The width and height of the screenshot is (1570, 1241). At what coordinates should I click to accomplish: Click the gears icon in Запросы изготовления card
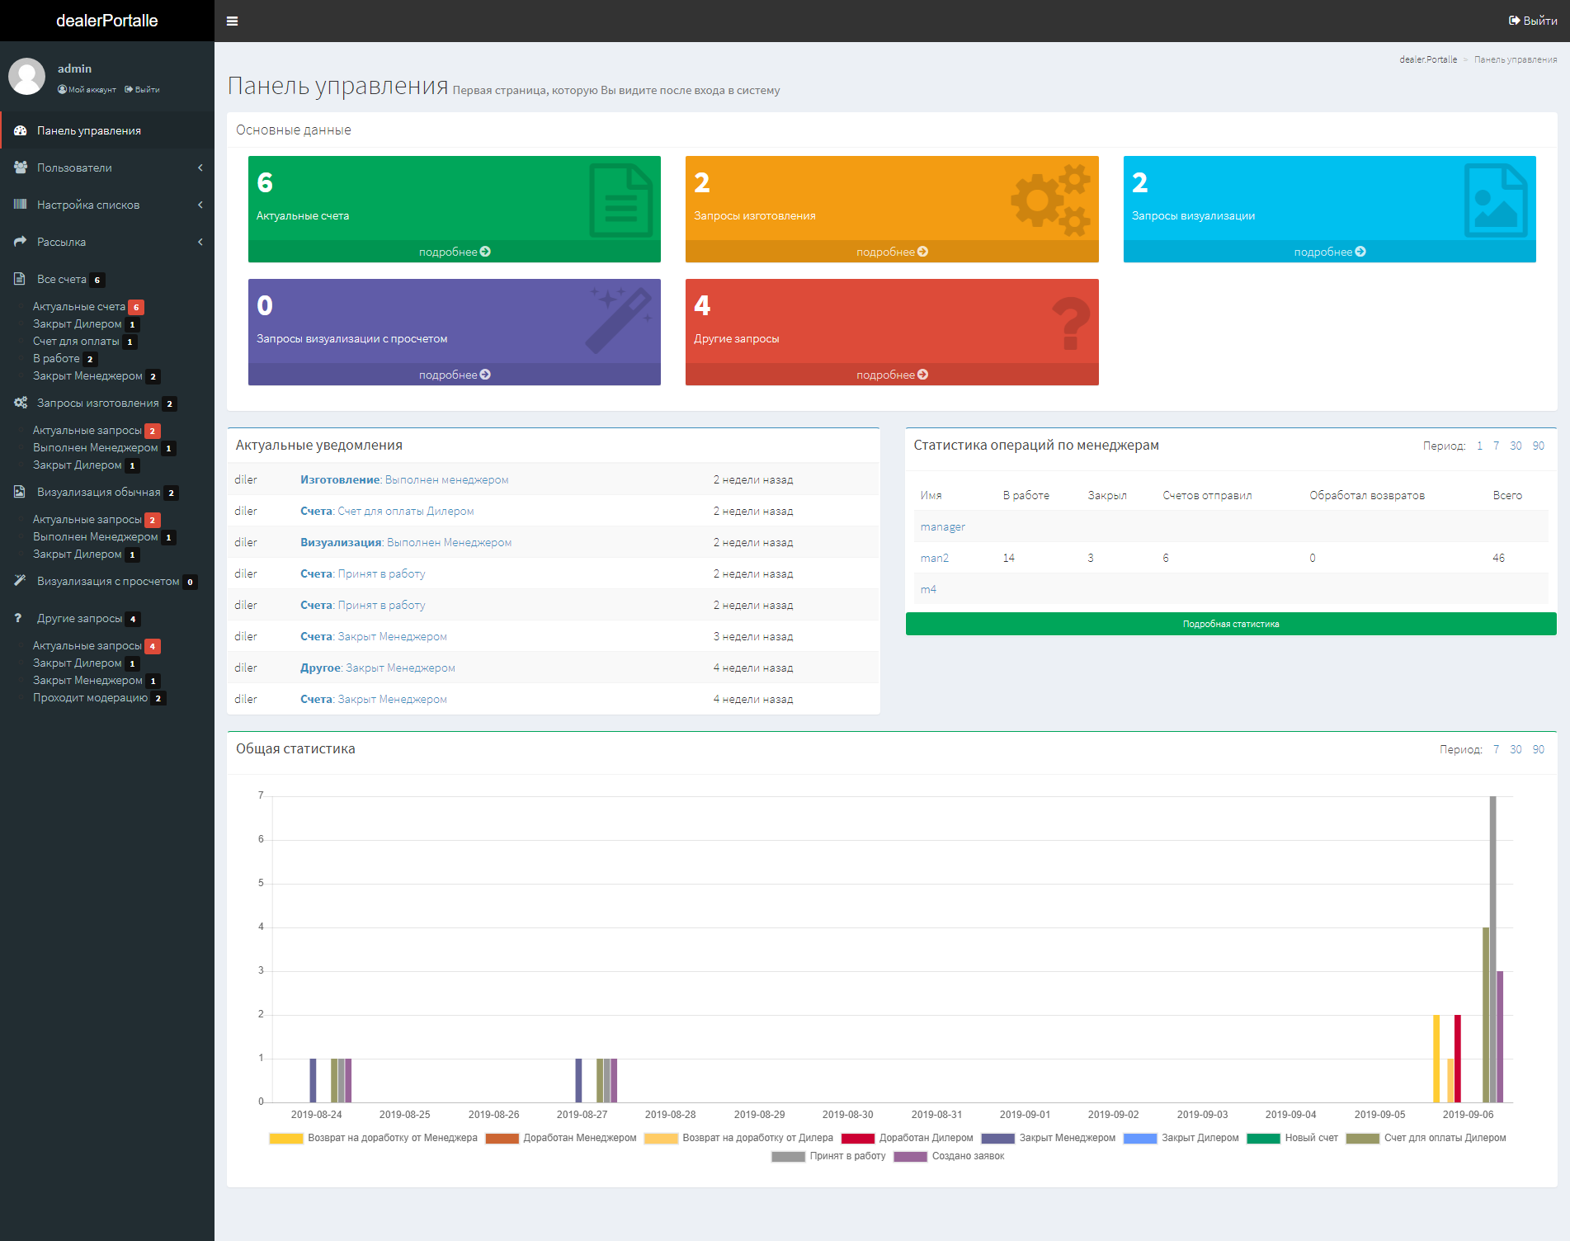(x=1051, y=201)
